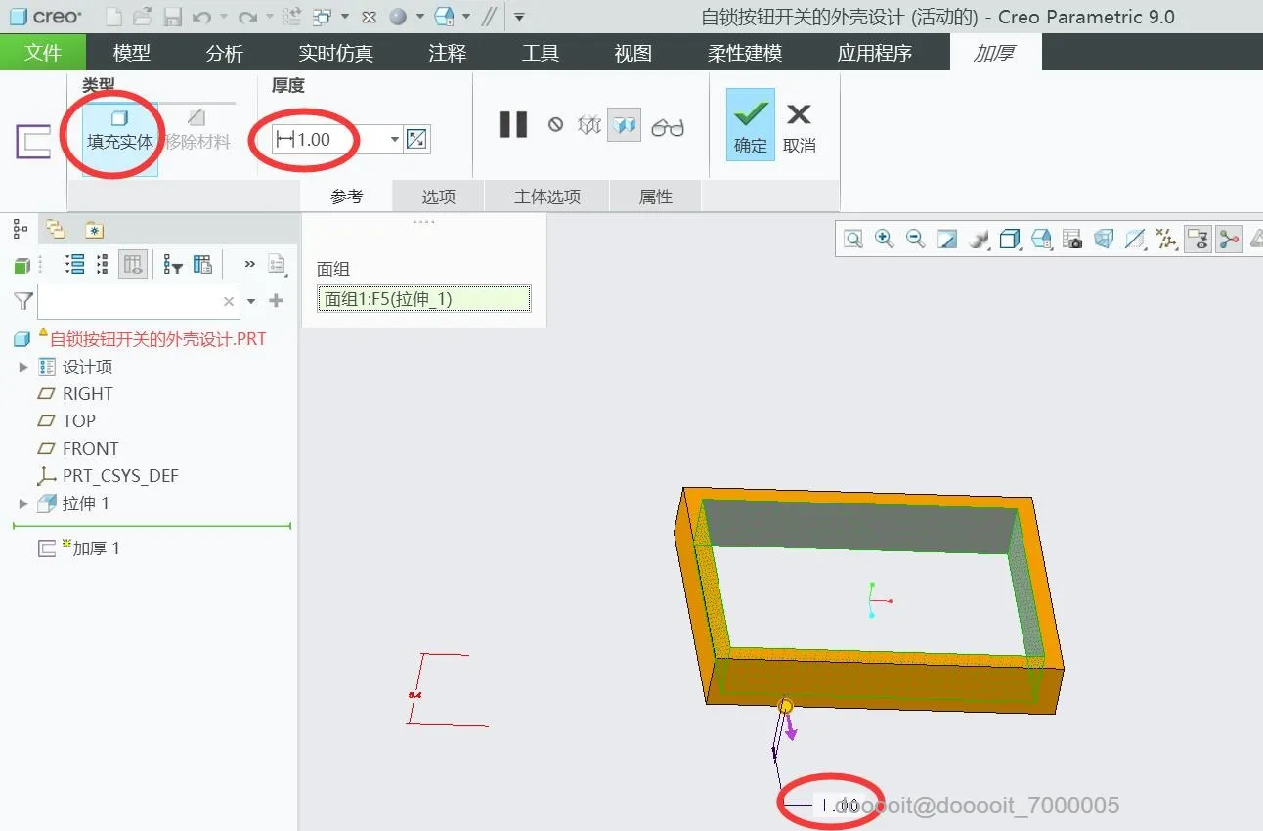
Task: Click zoom out magnifier in graphics toolbar
Action: (x=915, y=239)
